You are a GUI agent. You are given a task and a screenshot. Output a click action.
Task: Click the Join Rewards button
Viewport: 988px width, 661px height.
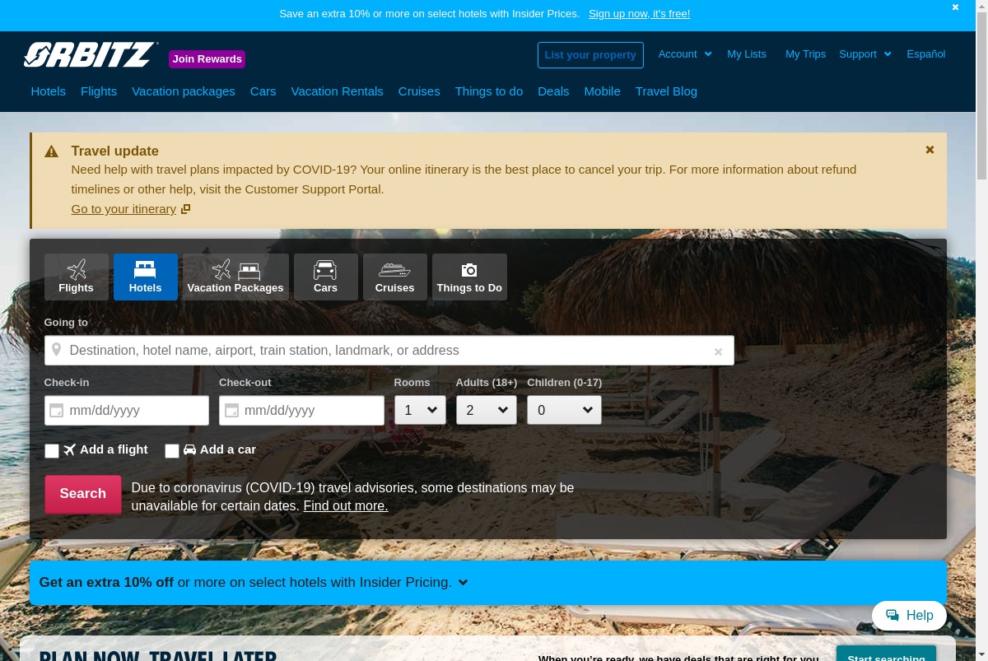pos(207,59)
